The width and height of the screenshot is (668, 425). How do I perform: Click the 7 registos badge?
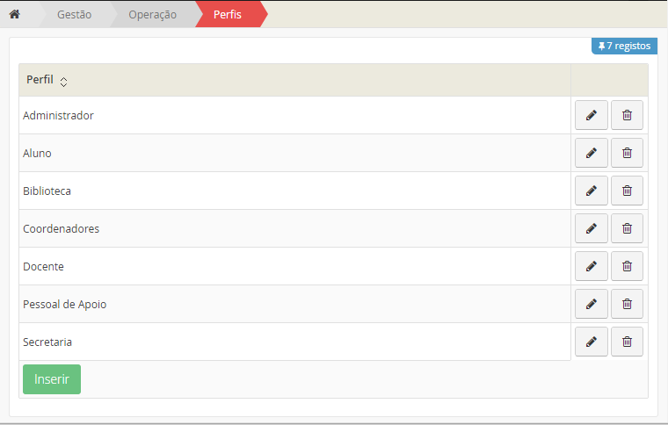(624, 46)
